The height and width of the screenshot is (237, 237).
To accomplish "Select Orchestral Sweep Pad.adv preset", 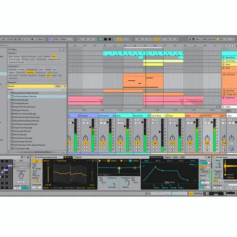I will (x=37, y=124).
